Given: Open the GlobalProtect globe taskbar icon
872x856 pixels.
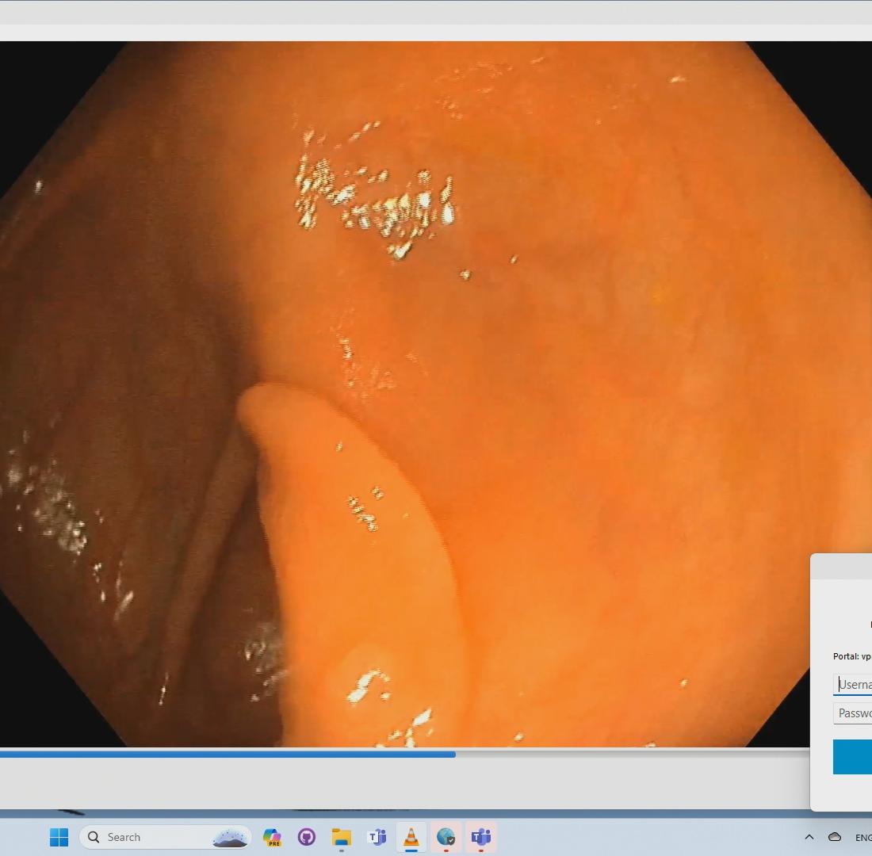Looking at the screenshot, I should point(446,837).
